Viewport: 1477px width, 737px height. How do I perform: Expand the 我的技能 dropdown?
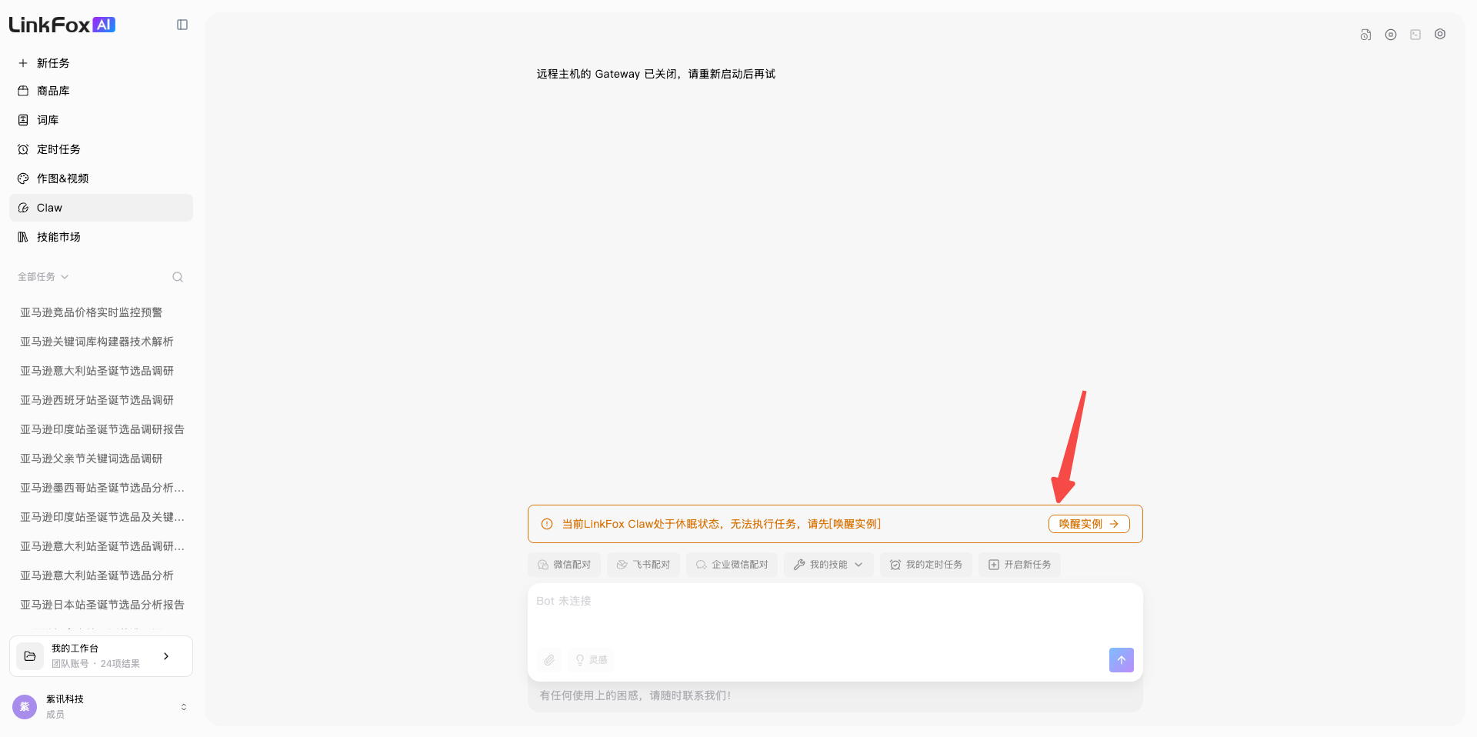click(x=829, y=565)
